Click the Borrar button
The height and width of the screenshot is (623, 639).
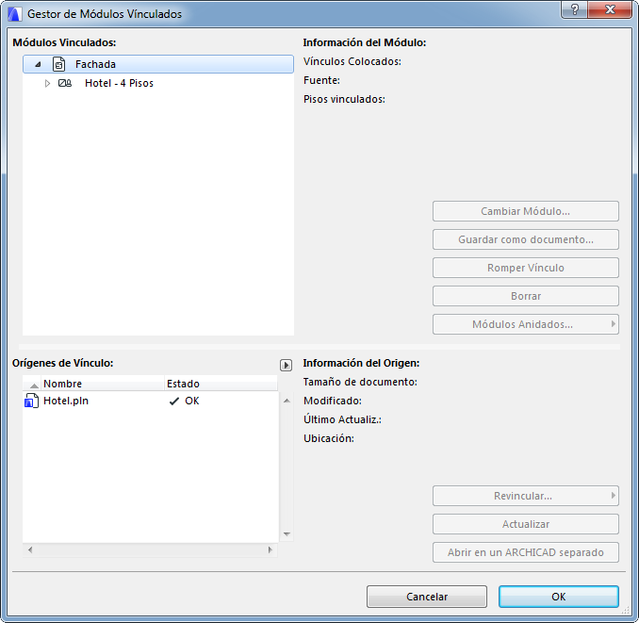(x=526, y=296)
